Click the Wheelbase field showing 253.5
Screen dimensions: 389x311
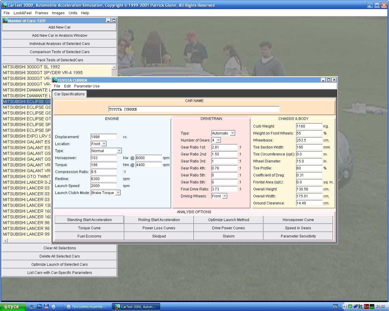[x=309, y=140]
